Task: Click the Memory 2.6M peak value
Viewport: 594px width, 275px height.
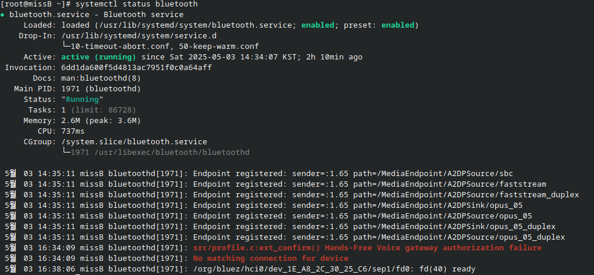Action: [x=101, y=121]
